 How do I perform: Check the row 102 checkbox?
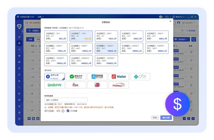(x=28, y=60)
